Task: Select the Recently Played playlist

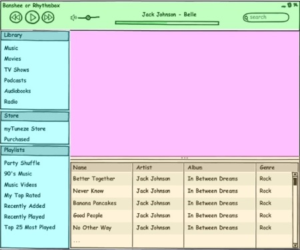Action: 25,217
